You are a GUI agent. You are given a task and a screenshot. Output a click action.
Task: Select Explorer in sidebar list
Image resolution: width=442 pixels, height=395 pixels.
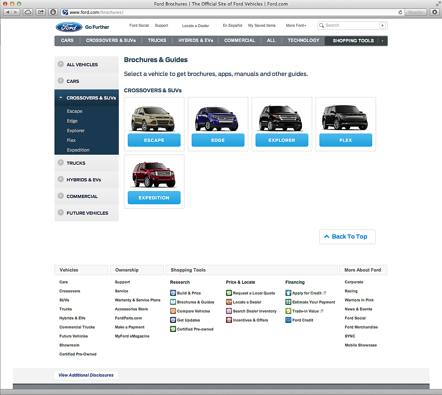click(x=76, y=131)
